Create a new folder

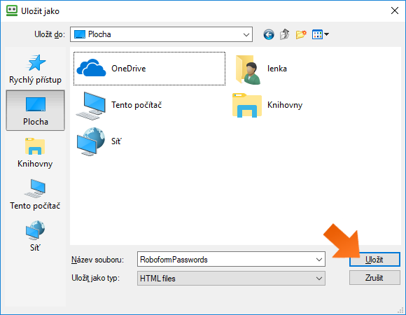[x=301, y=34]
